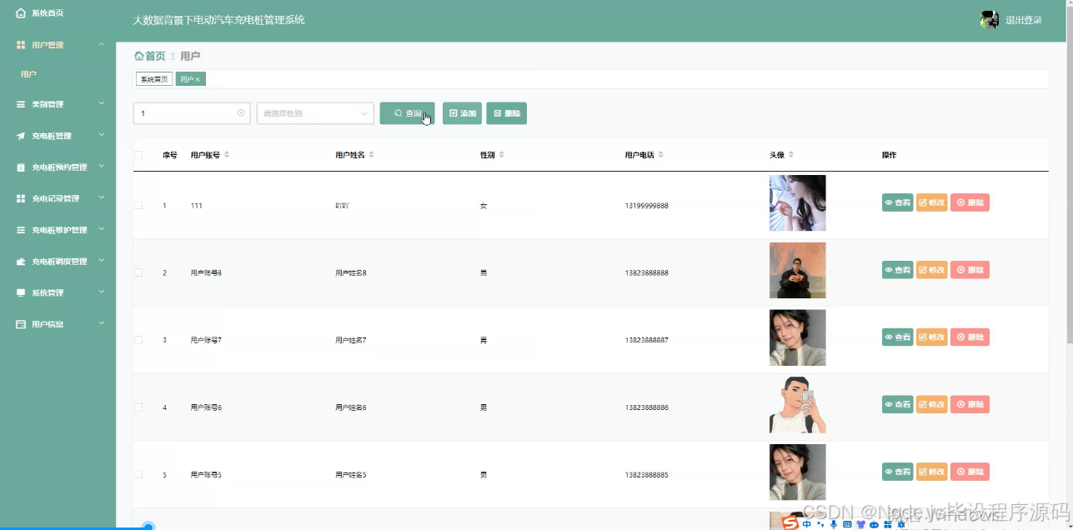Image resolution: width=1073 pixels, height=530 pixels.
Task: Click phone number 13199999888
Action: (646, 205)
